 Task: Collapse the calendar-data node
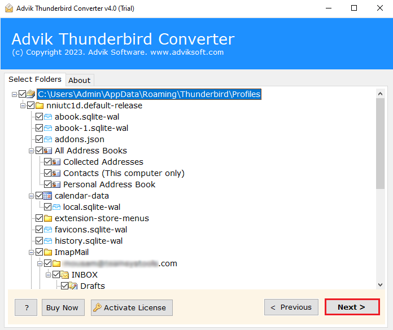(31, 196)
